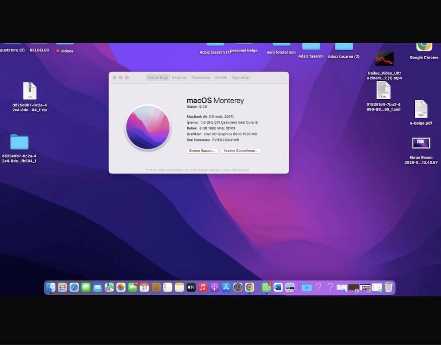Image resolution: width=441 pixels, height=345 pixels.
Task: Open the Music app in Dock
Action: (203, 287)
